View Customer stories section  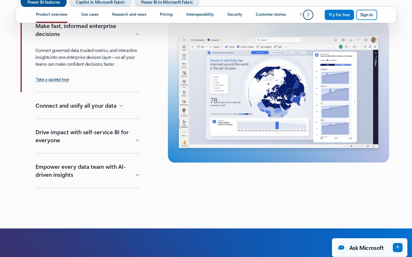click(271, 15)
